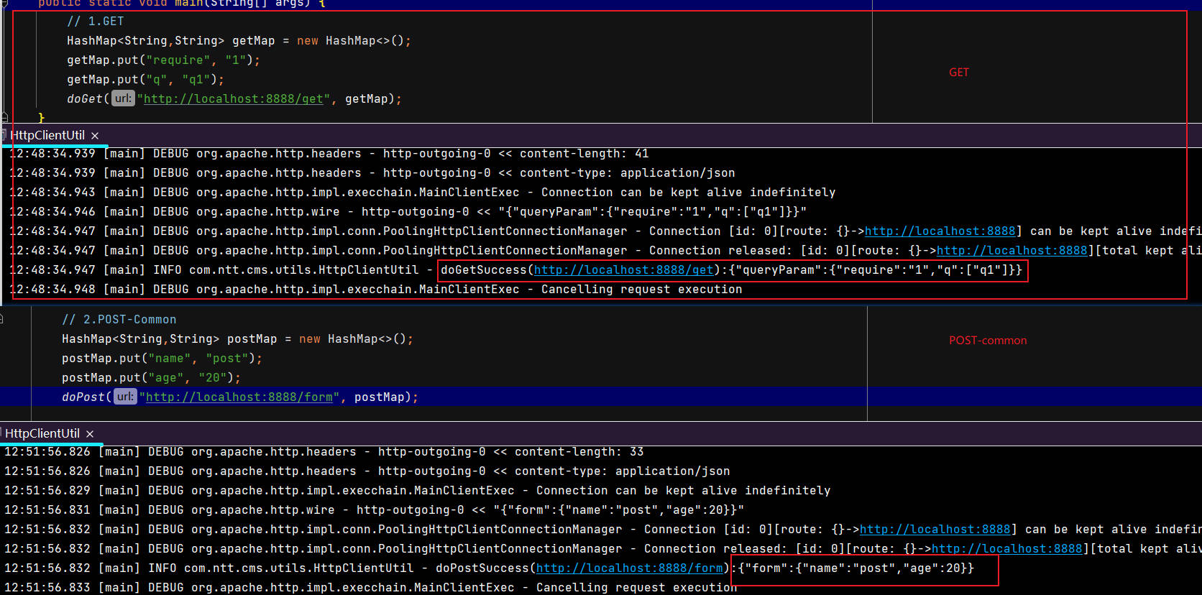
Task: Click the postMap argument in the doPost call
Action: coord(380,397)
